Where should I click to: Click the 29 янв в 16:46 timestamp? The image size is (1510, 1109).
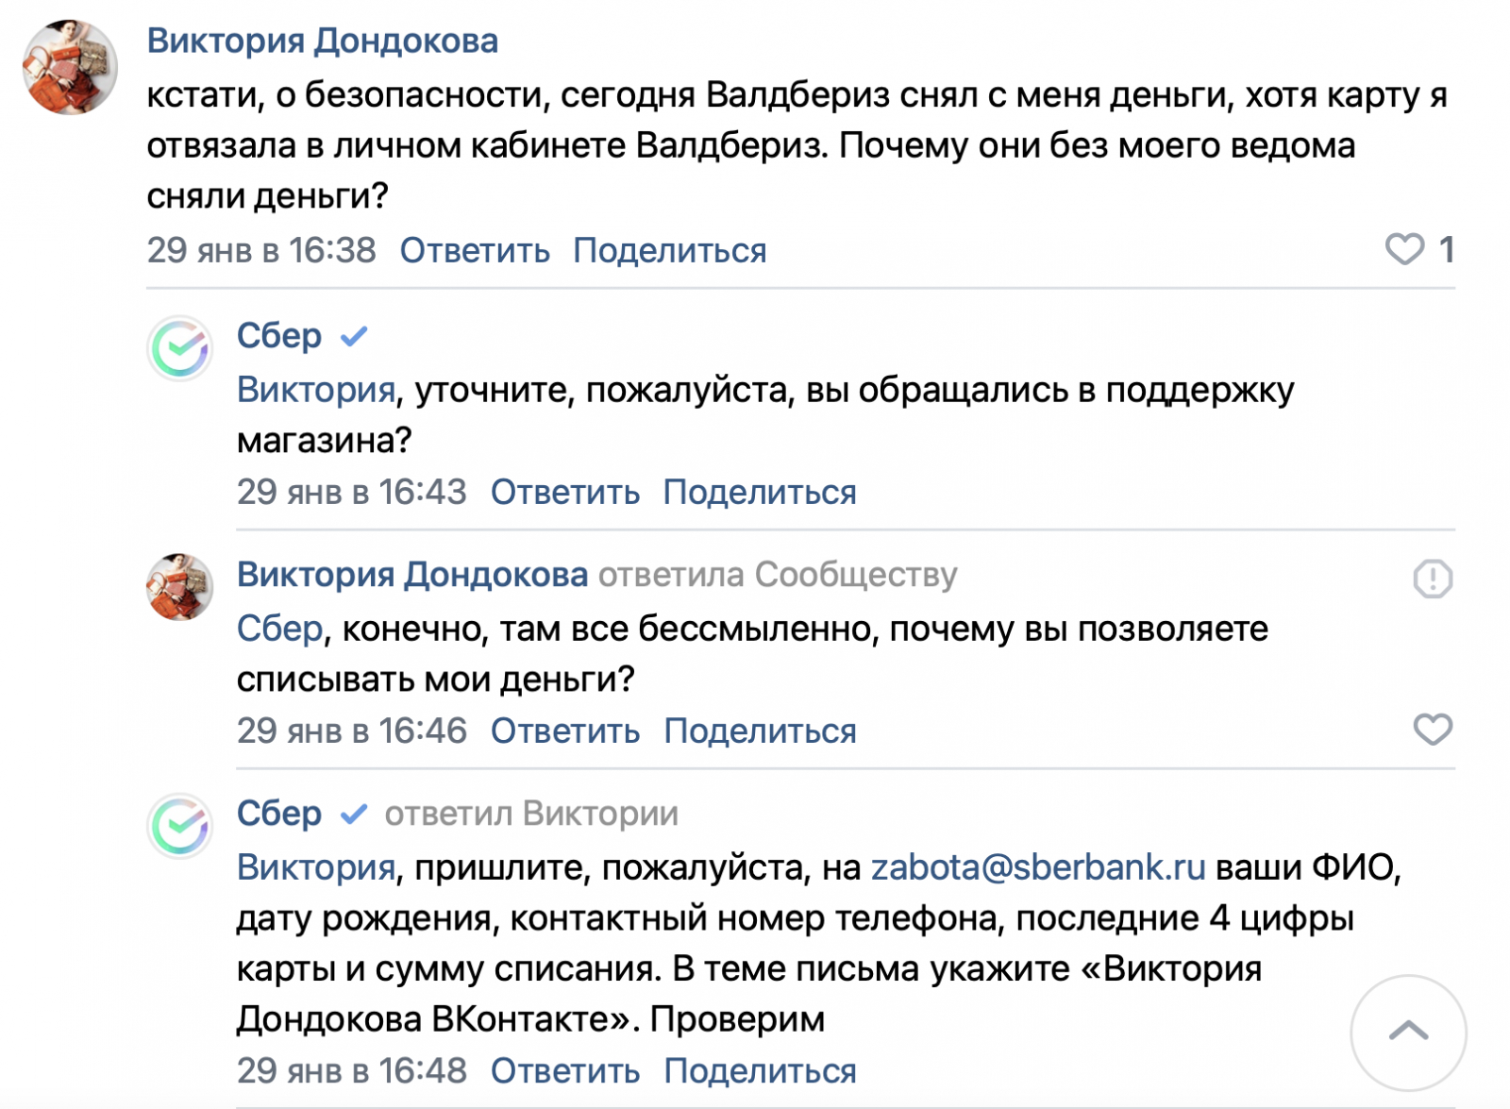coord(352,731)
